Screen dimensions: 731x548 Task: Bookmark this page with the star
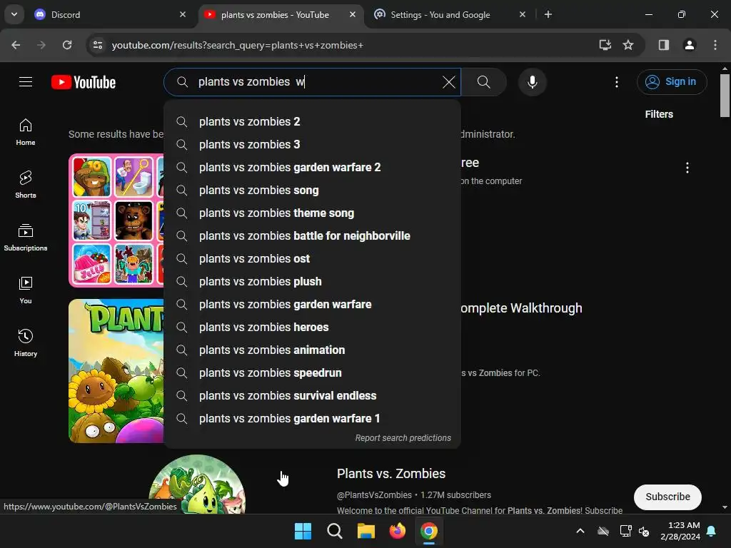628,45
